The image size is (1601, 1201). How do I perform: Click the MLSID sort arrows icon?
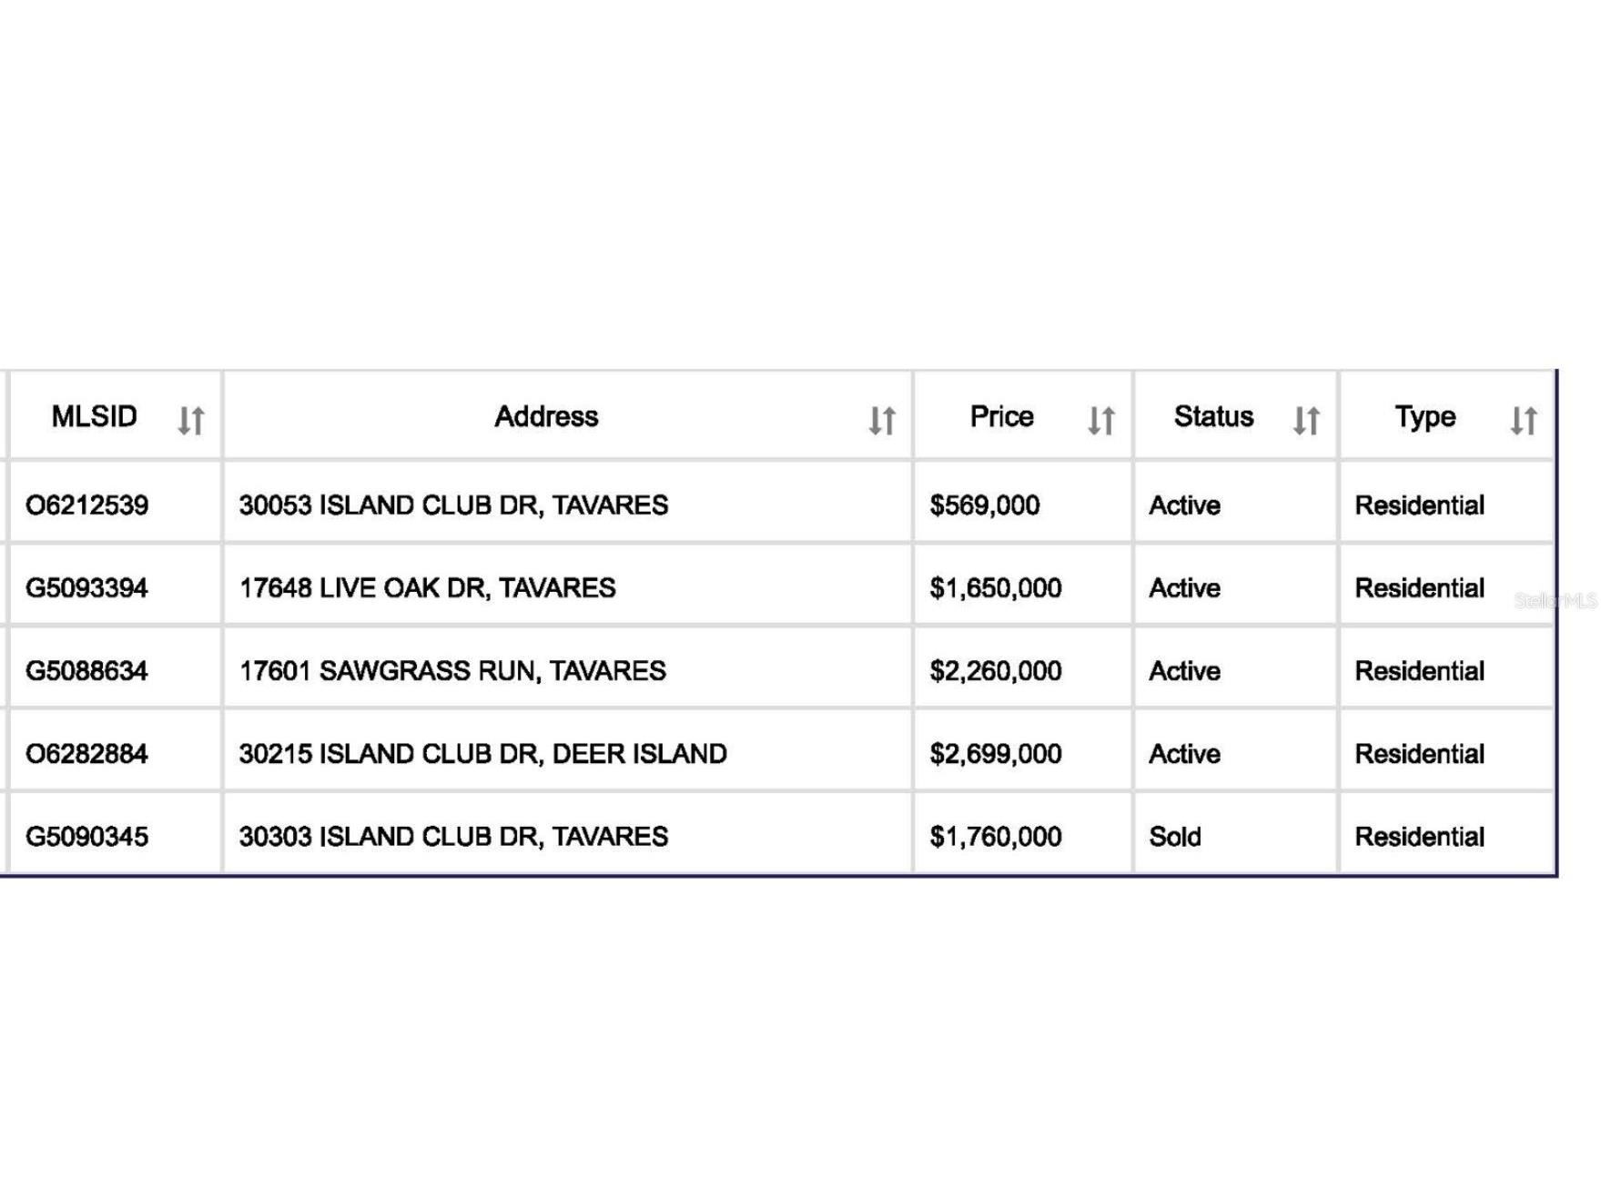point(189,419)
